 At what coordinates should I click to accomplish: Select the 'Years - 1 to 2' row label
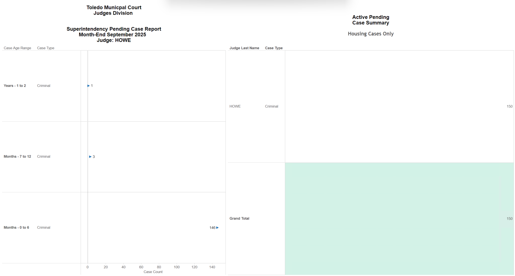15,86
